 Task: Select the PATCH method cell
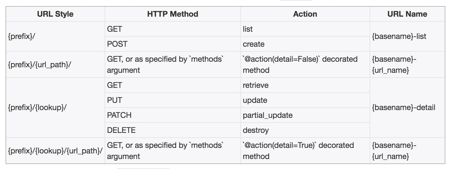tap(119, 115)
